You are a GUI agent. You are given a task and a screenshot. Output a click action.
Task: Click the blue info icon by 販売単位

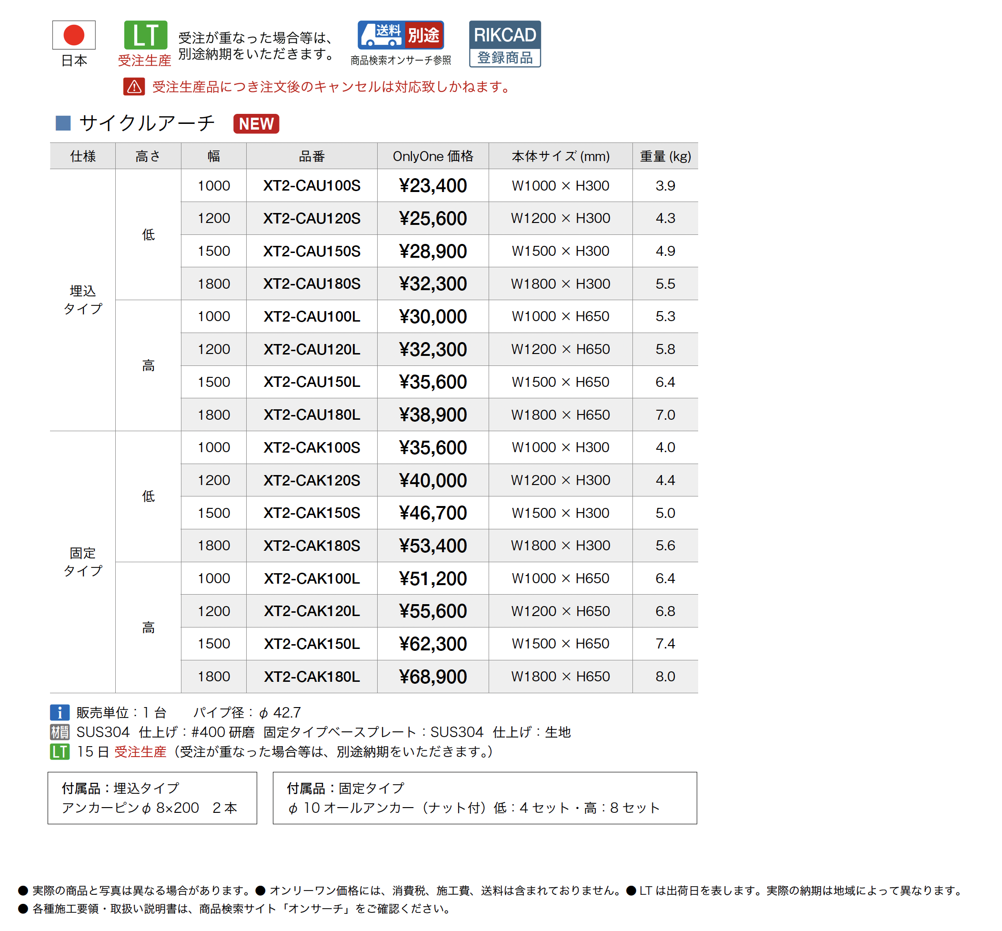point(60,712)
